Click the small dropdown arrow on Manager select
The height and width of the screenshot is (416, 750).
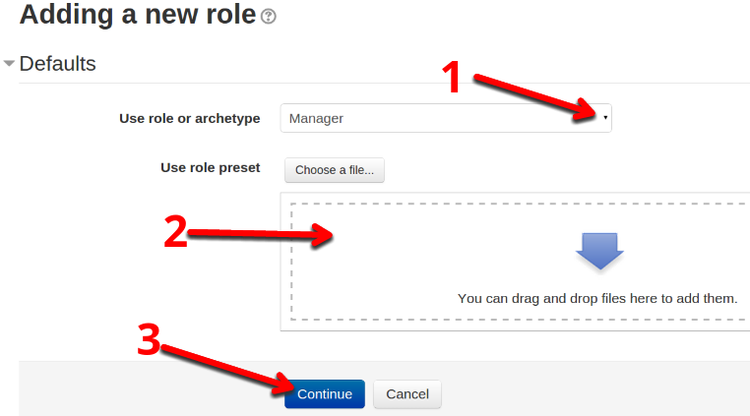pyautogui.click(x=605, y=118)
